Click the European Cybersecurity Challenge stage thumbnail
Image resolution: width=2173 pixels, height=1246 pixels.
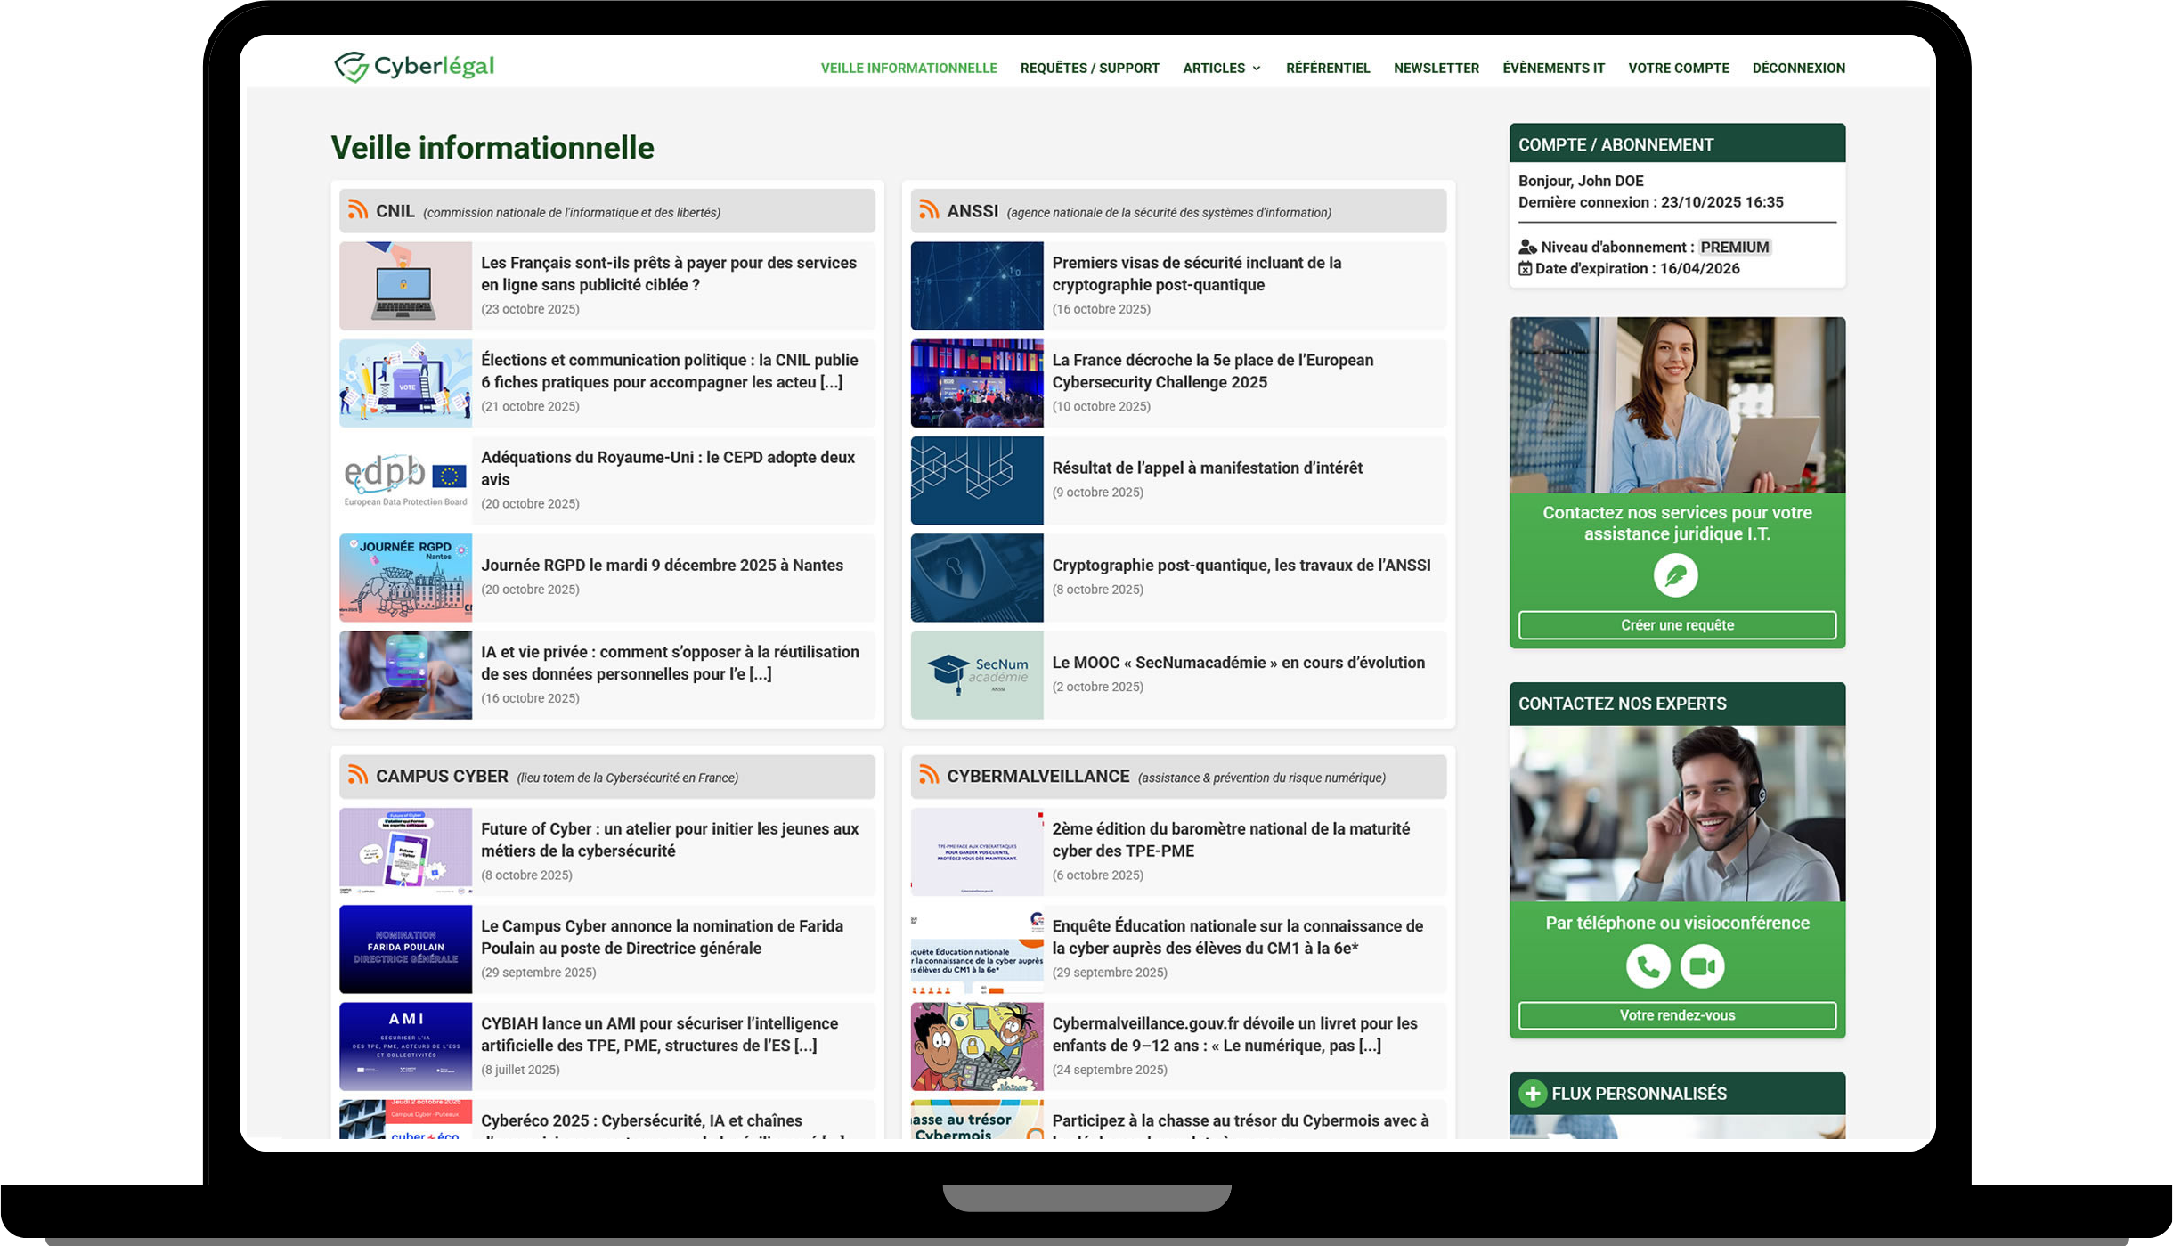[977, 383]
